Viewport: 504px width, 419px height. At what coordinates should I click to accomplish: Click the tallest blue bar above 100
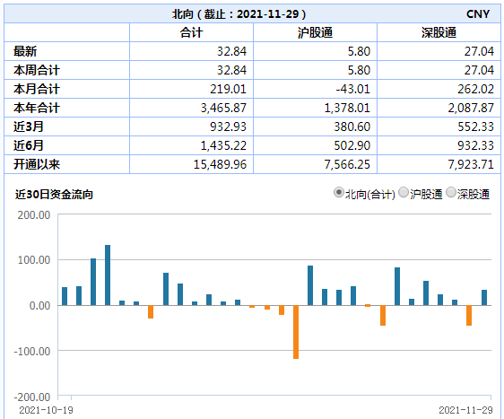point(108,275)
